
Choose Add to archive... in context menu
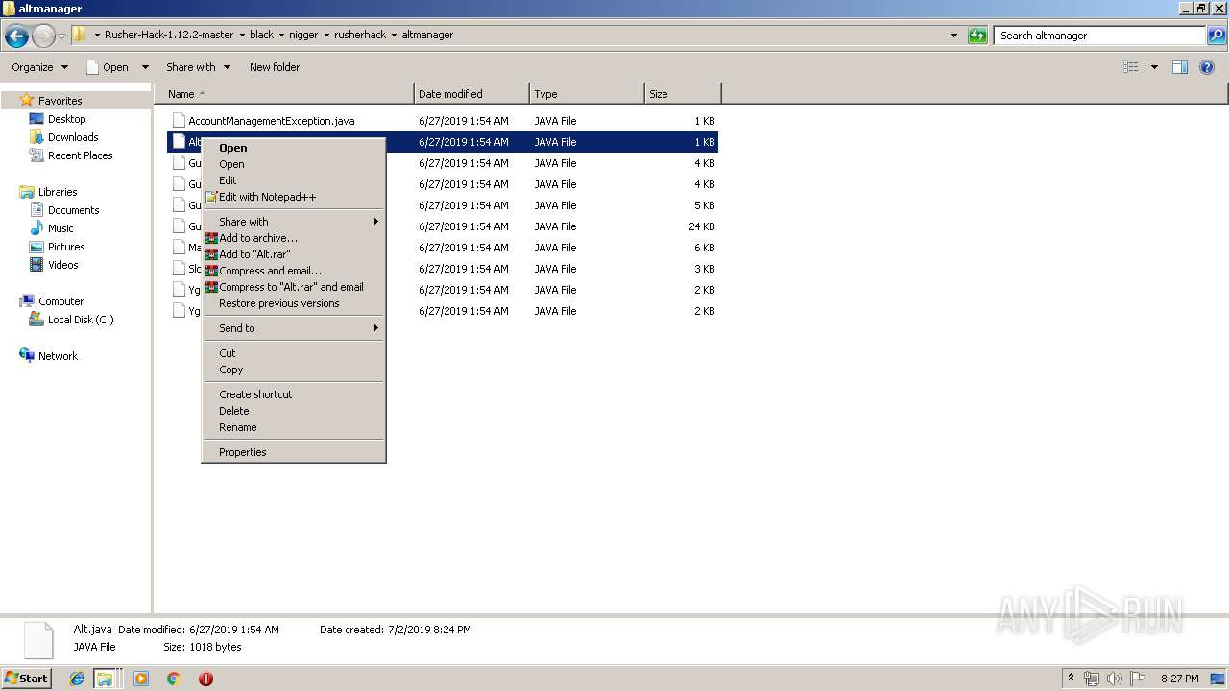pos(258,238)
